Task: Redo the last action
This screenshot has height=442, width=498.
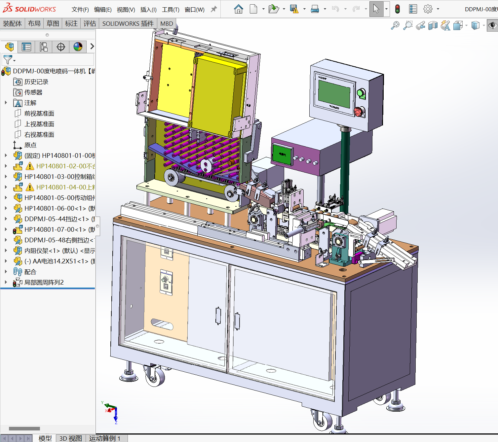Action: pyautogui.click(x=356, y=9)
